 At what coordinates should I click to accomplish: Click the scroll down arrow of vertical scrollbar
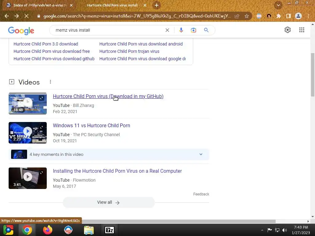coord(313,217)
